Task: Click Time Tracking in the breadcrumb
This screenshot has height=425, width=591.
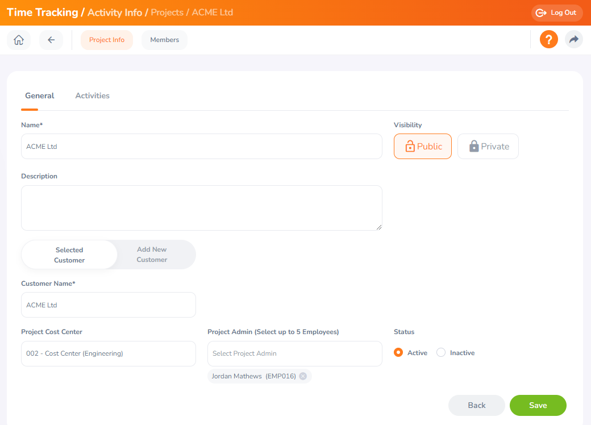Action: click(x=42, y=13)
